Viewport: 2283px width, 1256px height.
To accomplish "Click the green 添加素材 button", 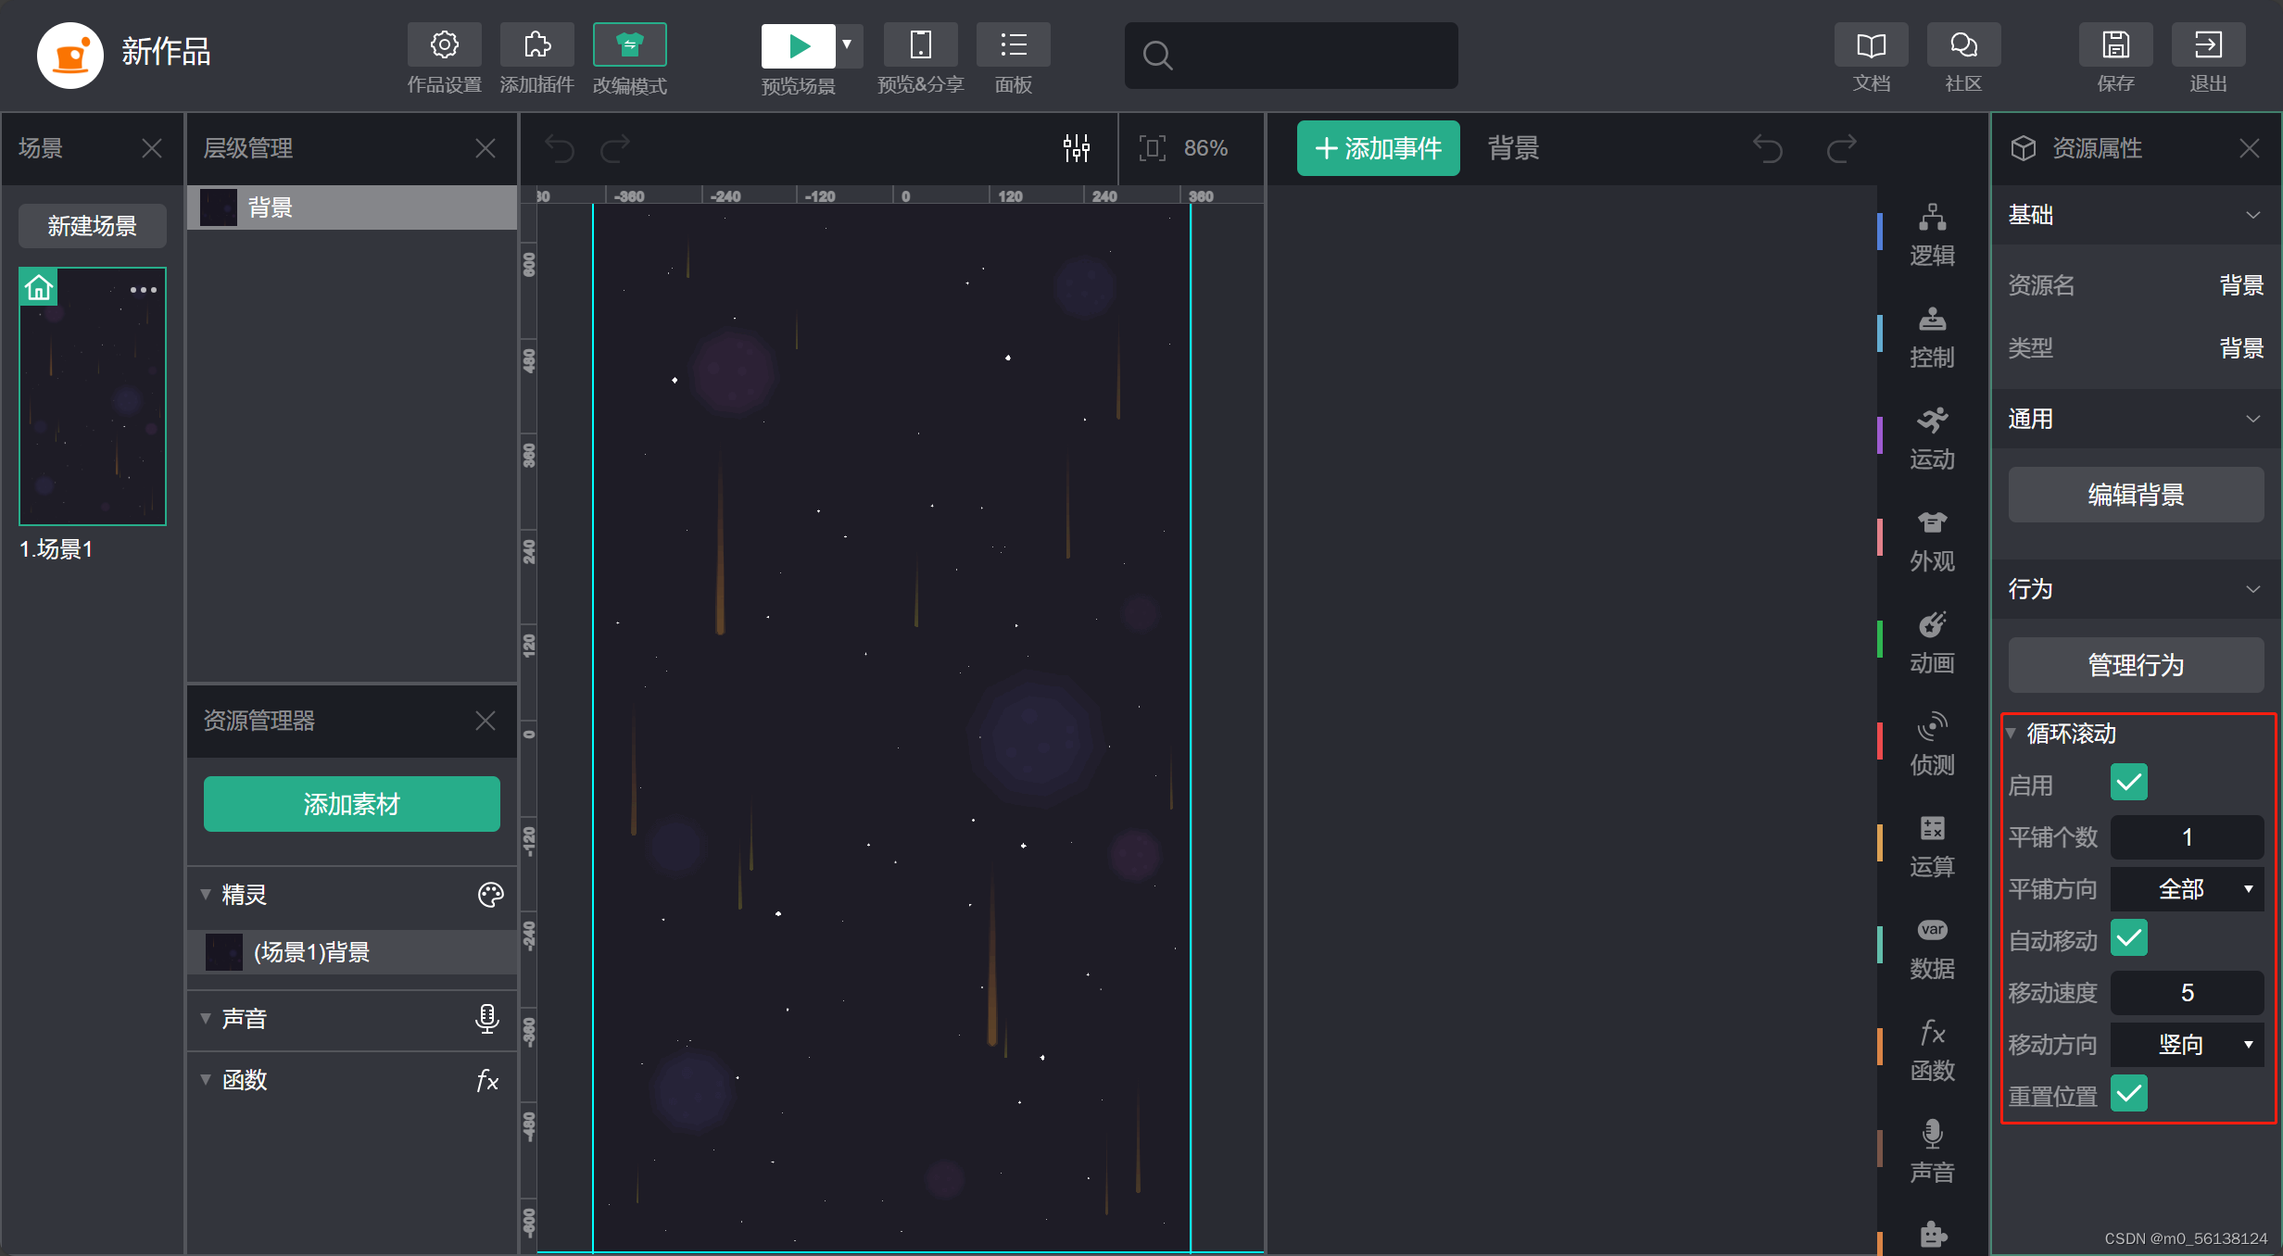I will 351,804.
